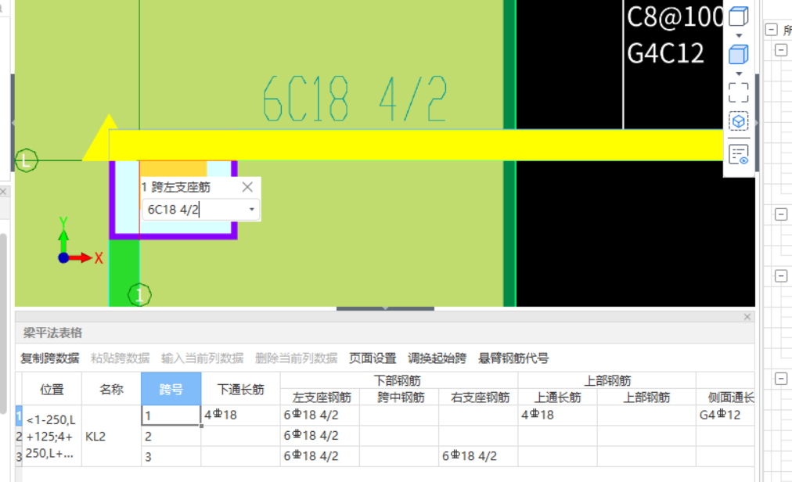Click the 跨号 cell containing 2

click(x=171, y=436)
